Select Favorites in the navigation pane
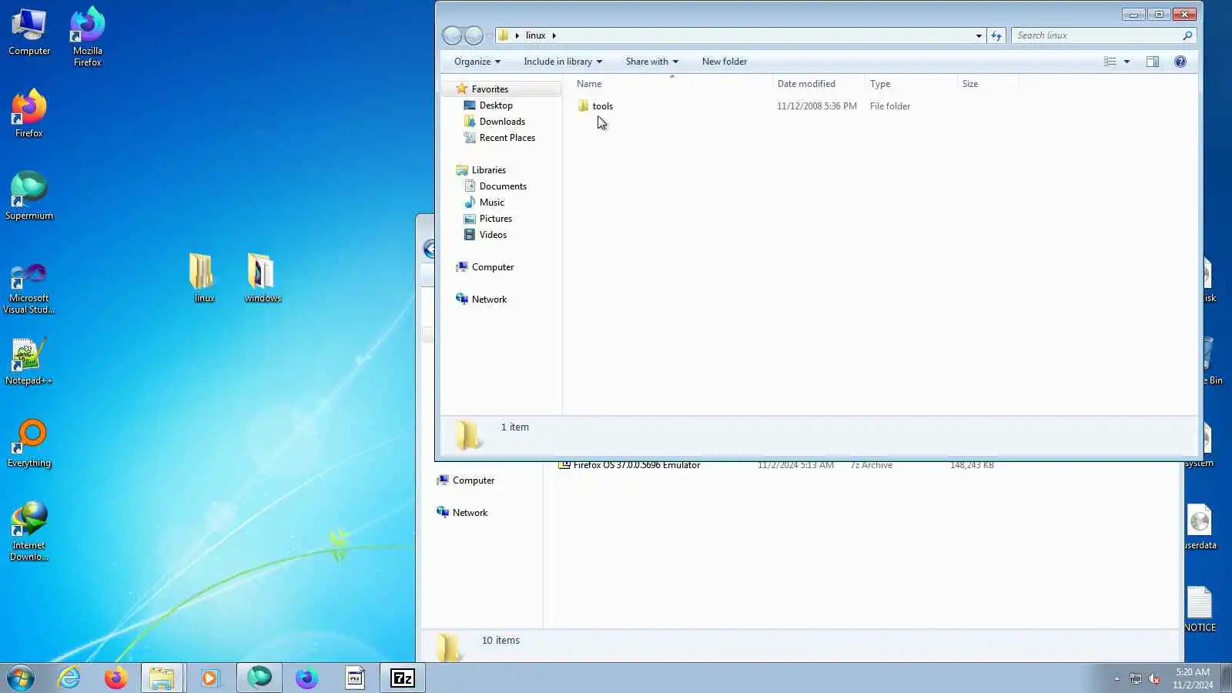Image resolution: width=1232 pixels, height=693 pixels. (490, 89)
